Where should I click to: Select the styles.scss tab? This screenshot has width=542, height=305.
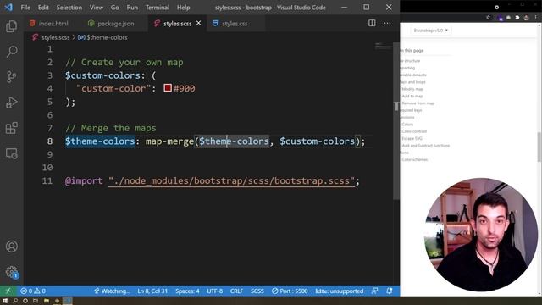click(177, 23)
